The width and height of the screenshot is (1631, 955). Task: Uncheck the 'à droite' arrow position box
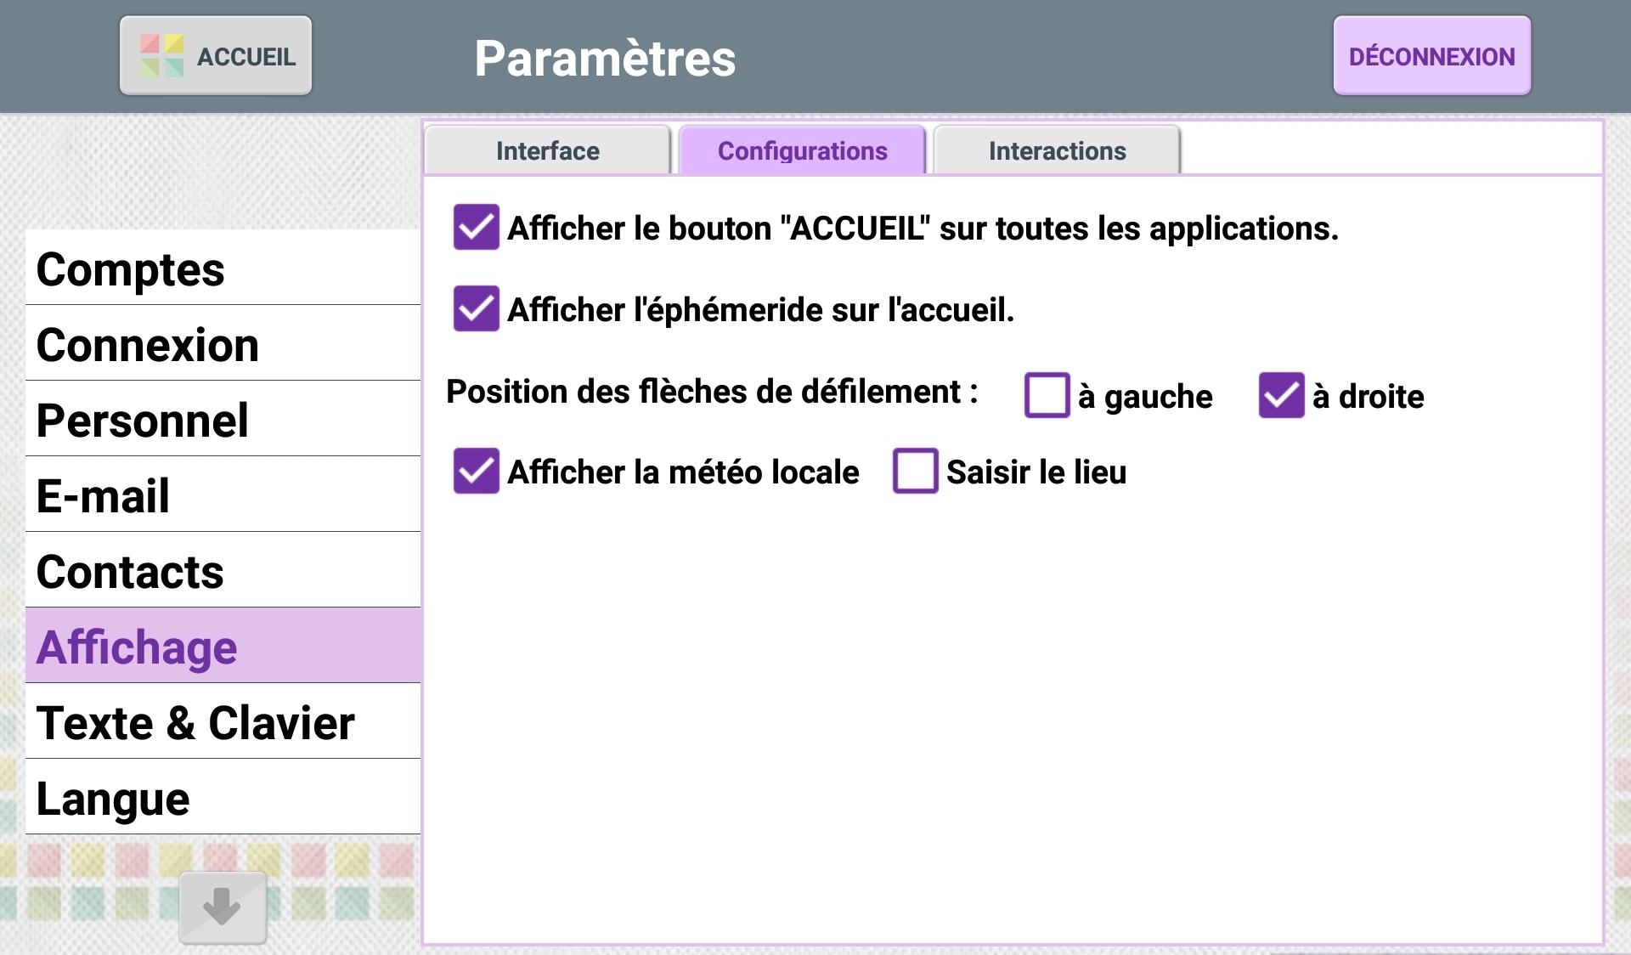coord(1281,395)
